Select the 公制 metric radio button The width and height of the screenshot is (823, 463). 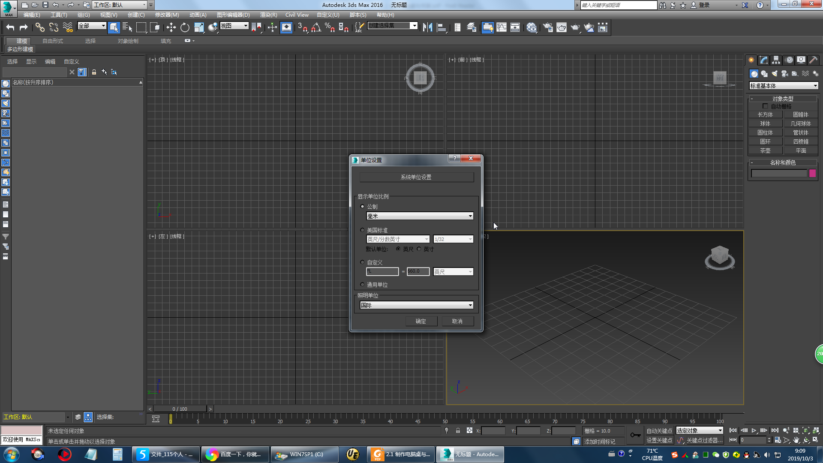click(x=363, y=207)
